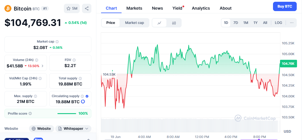Click Market cap info icon
Screen dimensions: 302x140
[x=57, y=42]
